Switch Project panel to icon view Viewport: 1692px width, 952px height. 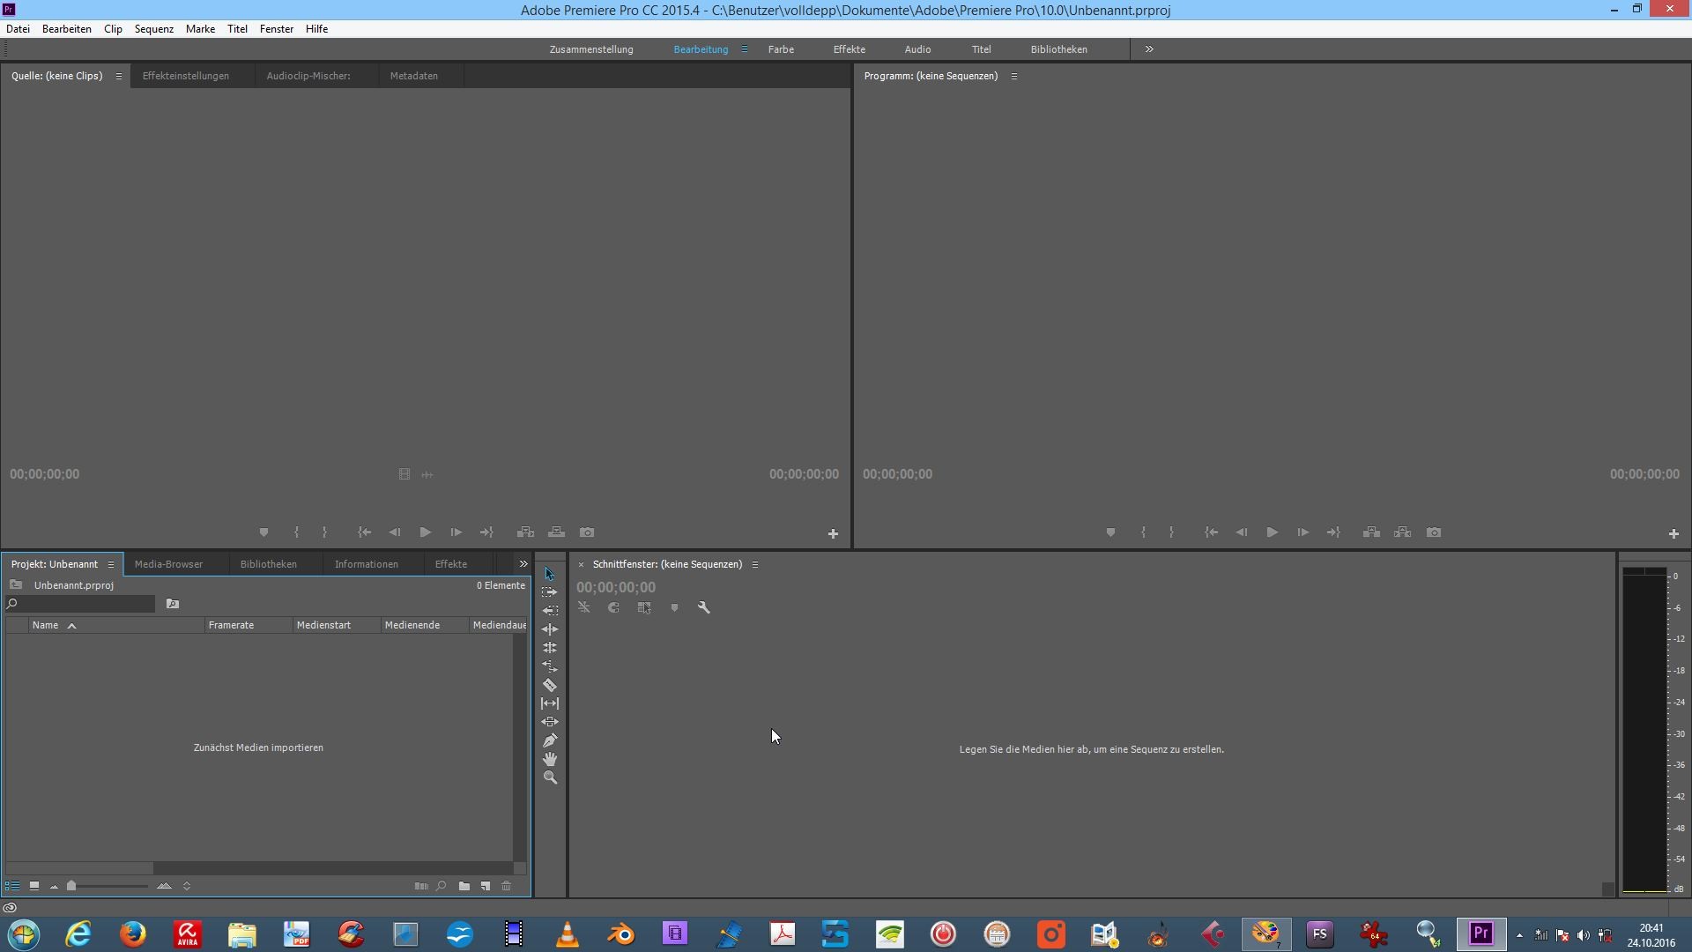[x=34, y=886]
